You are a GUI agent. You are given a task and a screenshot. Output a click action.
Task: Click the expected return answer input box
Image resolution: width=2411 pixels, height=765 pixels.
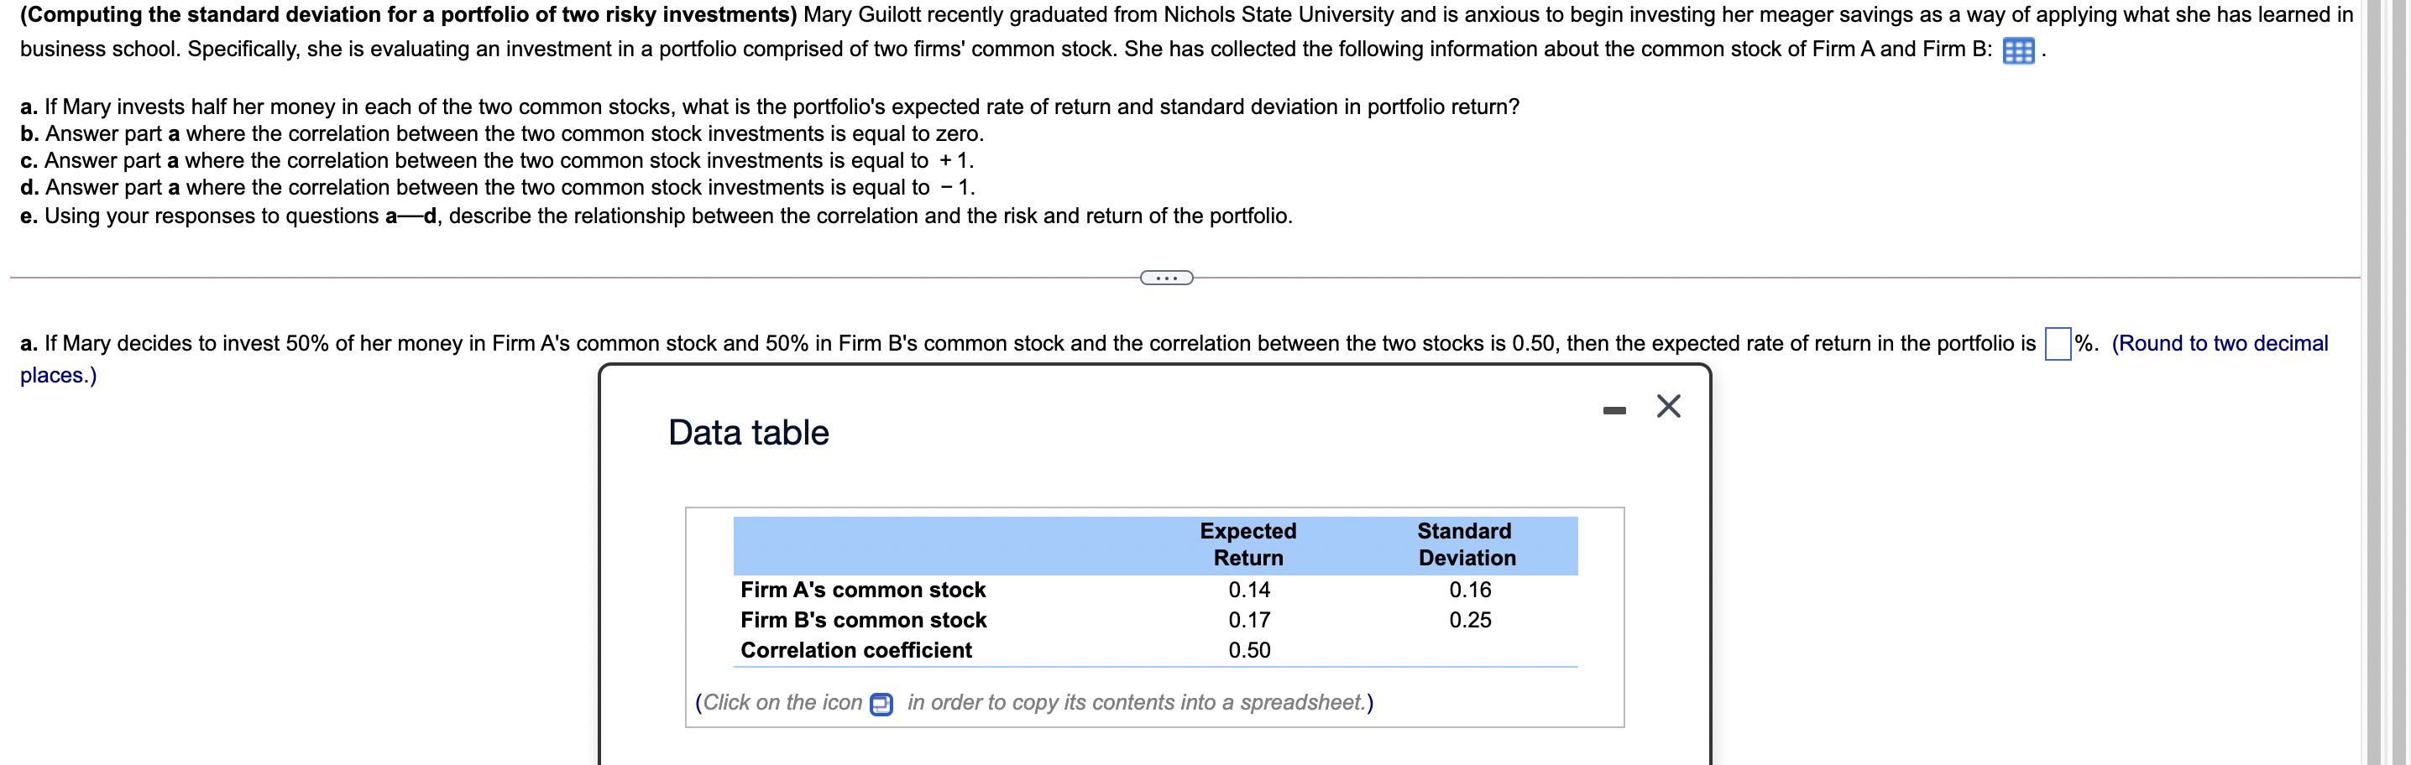click(x=2060, y=342)
